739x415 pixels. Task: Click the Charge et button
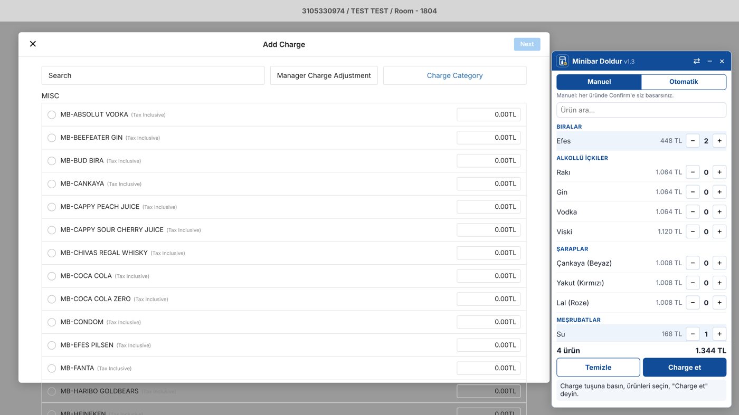(x=685, y=368)
